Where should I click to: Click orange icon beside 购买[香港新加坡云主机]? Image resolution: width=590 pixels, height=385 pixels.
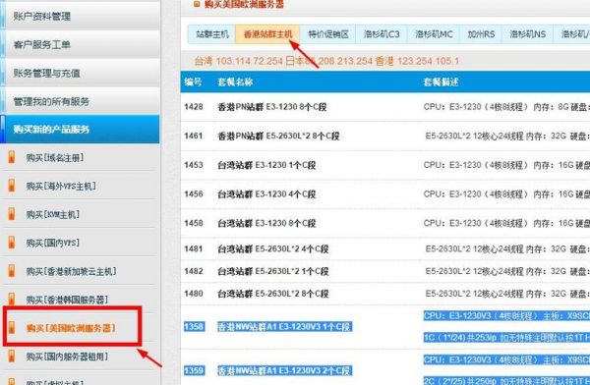point(12,271)
